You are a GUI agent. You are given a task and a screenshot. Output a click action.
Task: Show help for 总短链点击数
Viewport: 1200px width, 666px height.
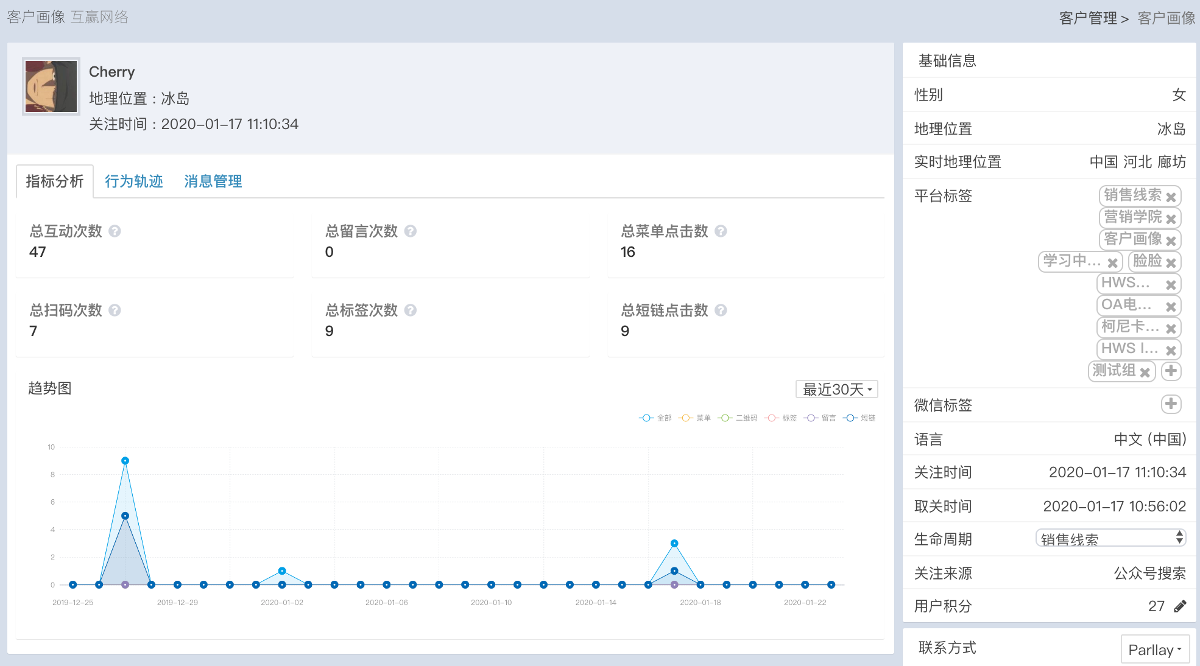pos(721,310)
